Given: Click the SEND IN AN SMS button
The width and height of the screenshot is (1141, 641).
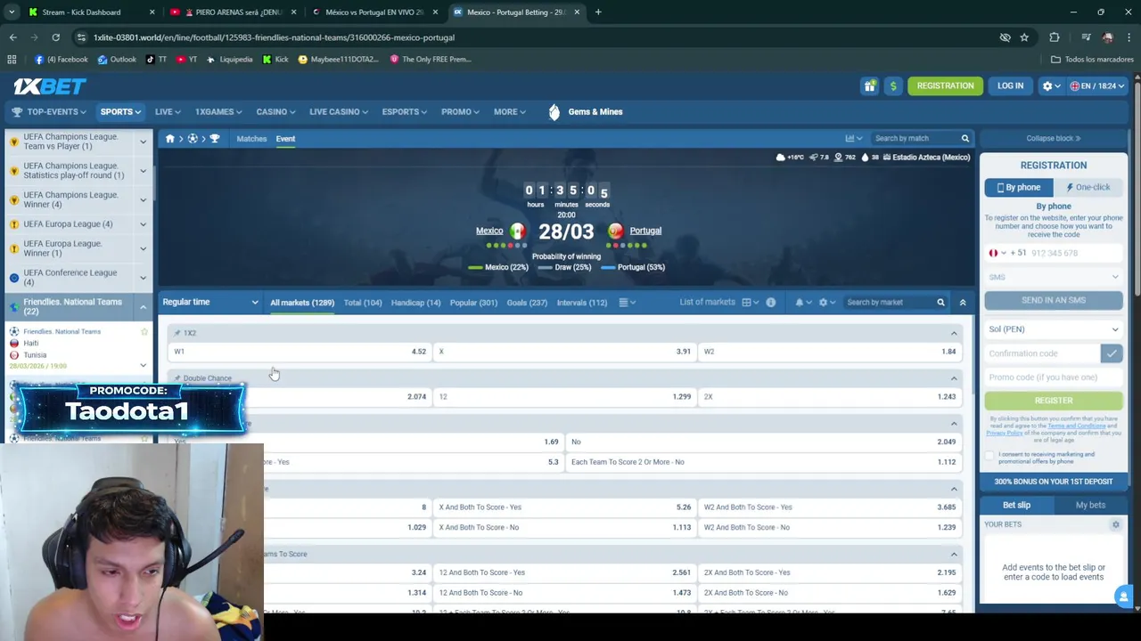Looking at the screenshot, I should (x=1053, y=301).
